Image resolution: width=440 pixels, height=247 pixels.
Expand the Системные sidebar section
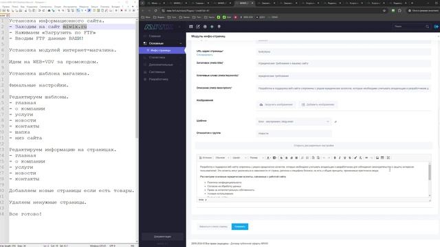point(162,72)
